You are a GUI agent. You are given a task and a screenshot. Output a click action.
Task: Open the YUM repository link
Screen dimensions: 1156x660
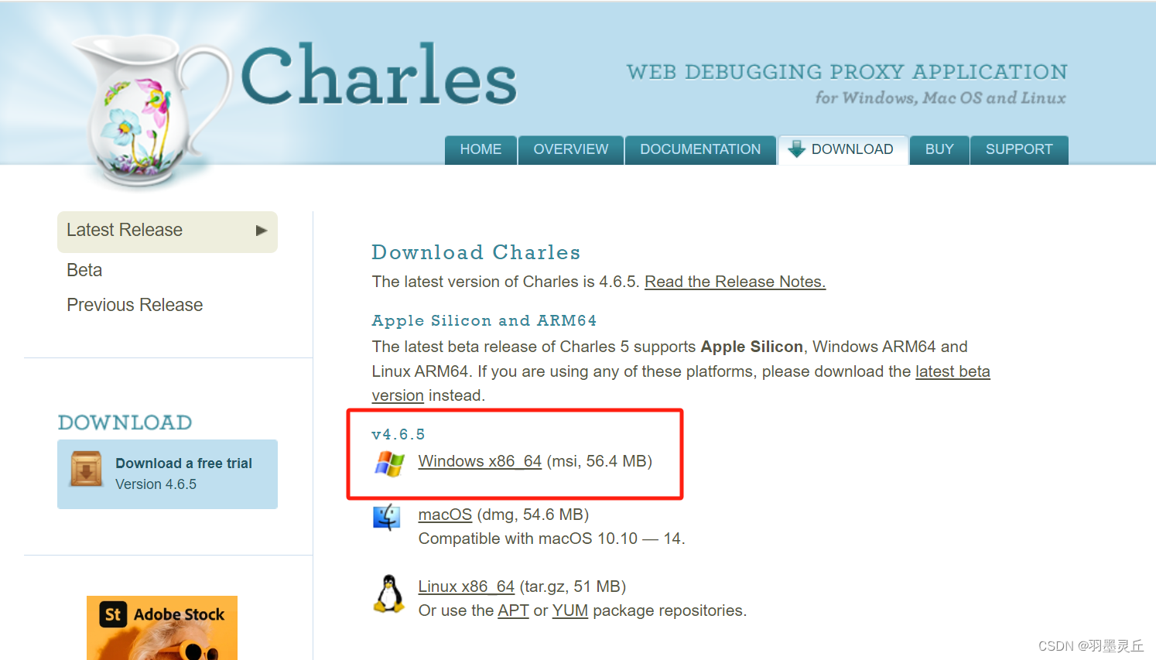click(570, 610)
